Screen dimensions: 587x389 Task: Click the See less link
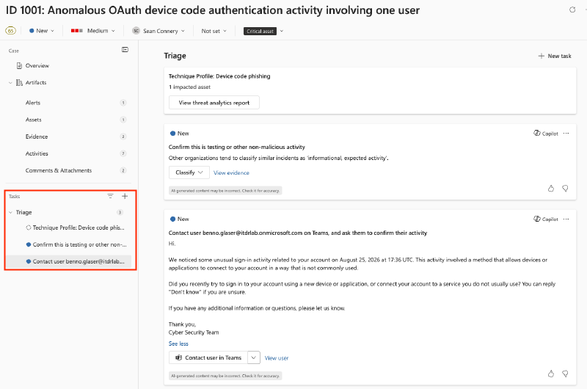point(178,343)
